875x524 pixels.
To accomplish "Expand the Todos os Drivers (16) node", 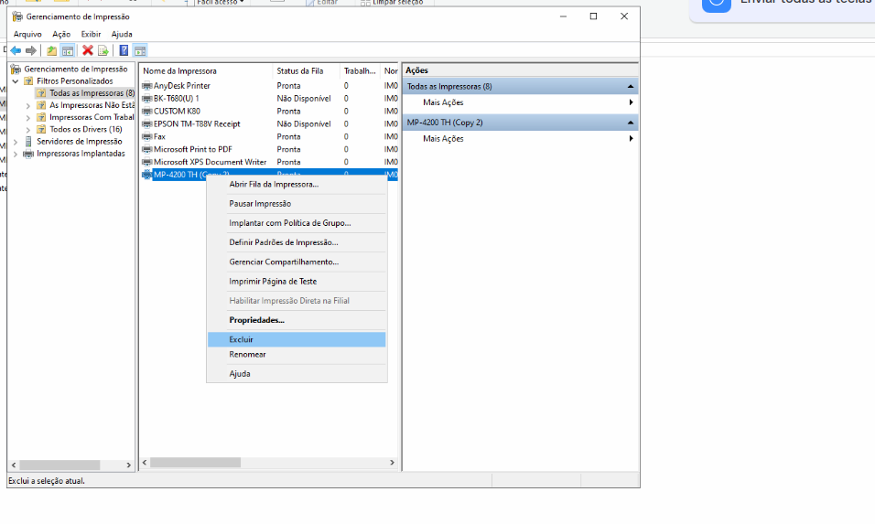I will [28, 130].
